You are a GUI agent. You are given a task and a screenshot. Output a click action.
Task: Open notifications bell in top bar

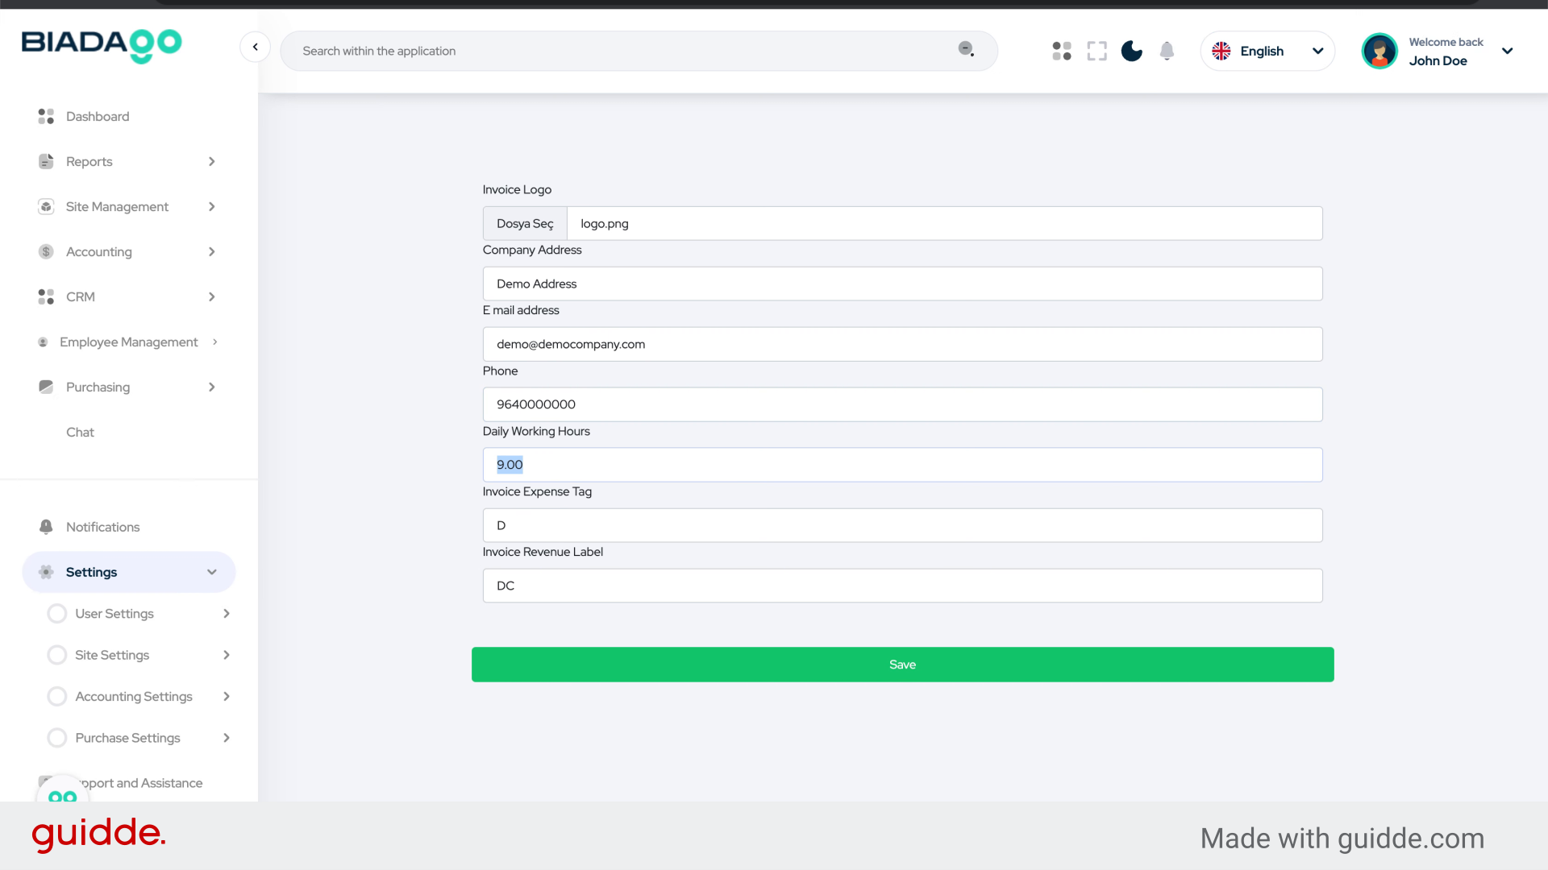click(x=1167, y=51)
